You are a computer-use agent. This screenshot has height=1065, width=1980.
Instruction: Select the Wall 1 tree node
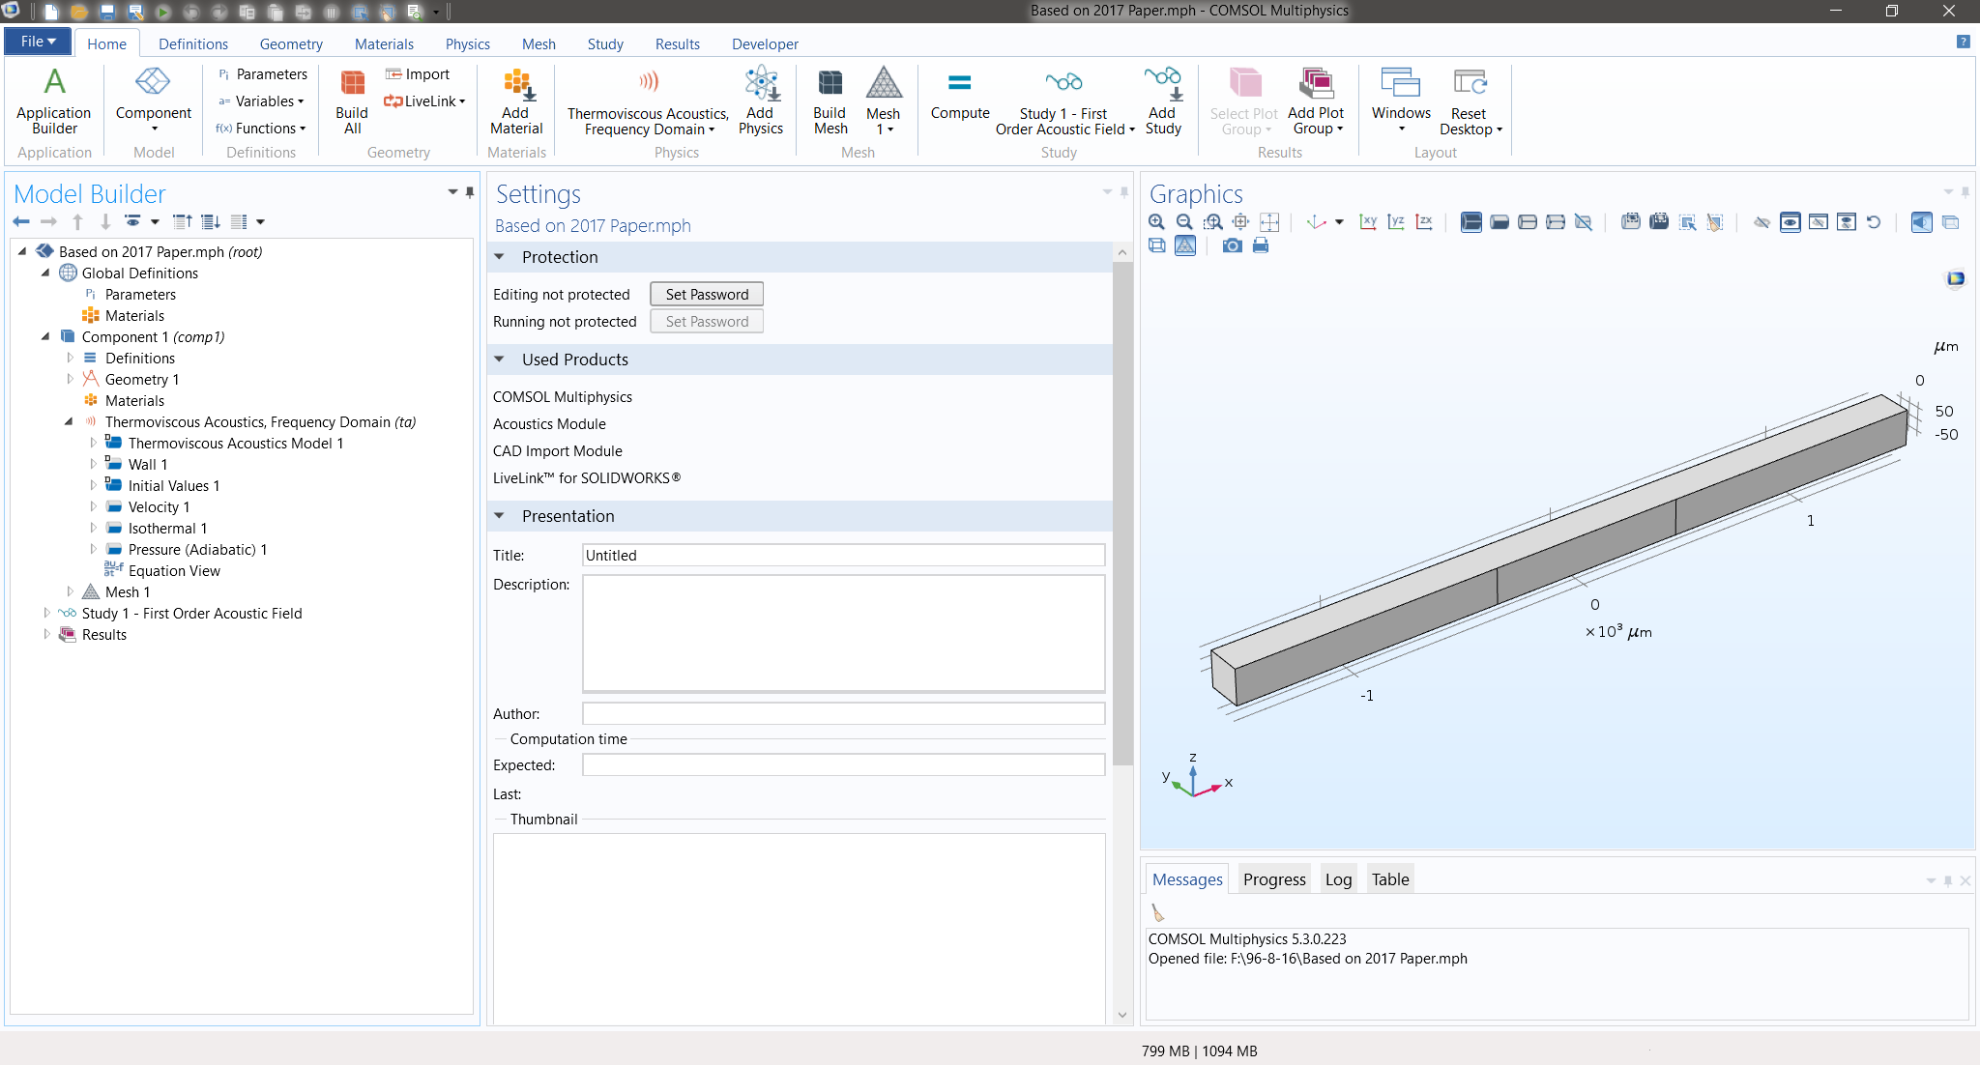[147, 465]
